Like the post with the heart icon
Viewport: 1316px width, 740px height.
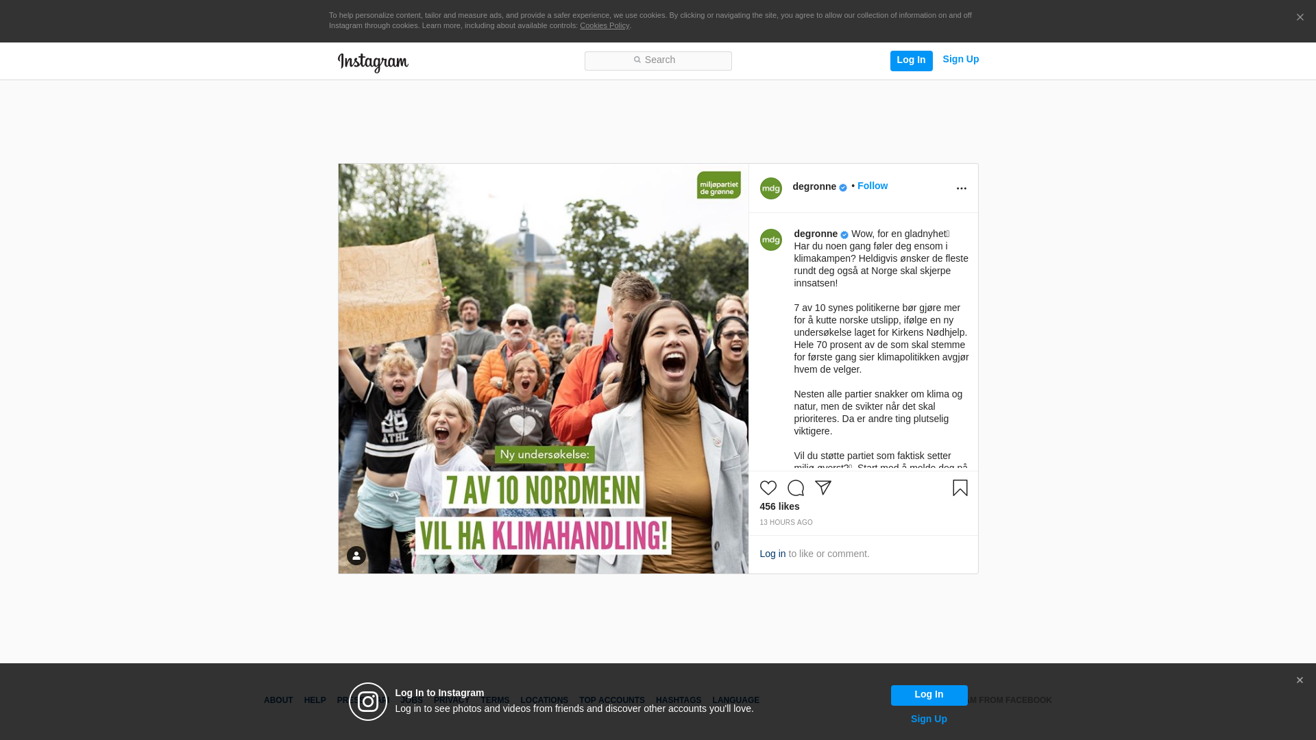coord(768,488)
